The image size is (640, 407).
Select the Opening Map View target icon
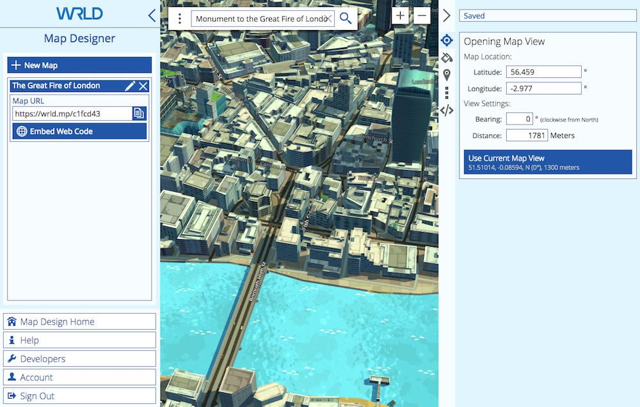[447, 41]
